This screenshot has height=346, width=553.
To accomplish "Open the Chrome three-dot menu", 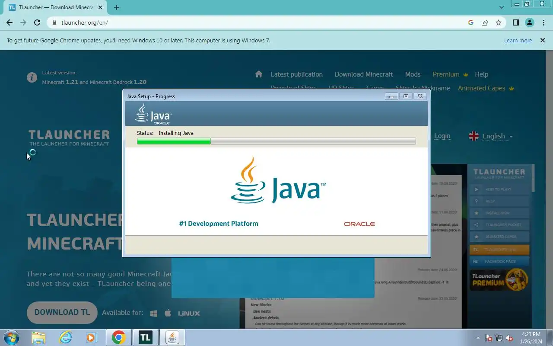I will click(x=543, y=23).
